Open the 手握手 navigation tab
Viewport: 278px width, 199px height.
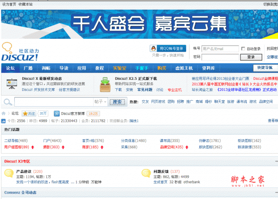[x=142, y=68]
